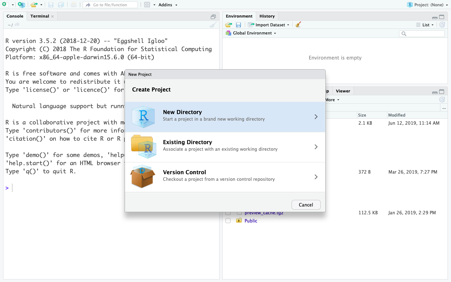Image resolution: width=451 pixels, height=282 pixels.
Task: Click the ellipsis browse folder button
Action: 444,108
